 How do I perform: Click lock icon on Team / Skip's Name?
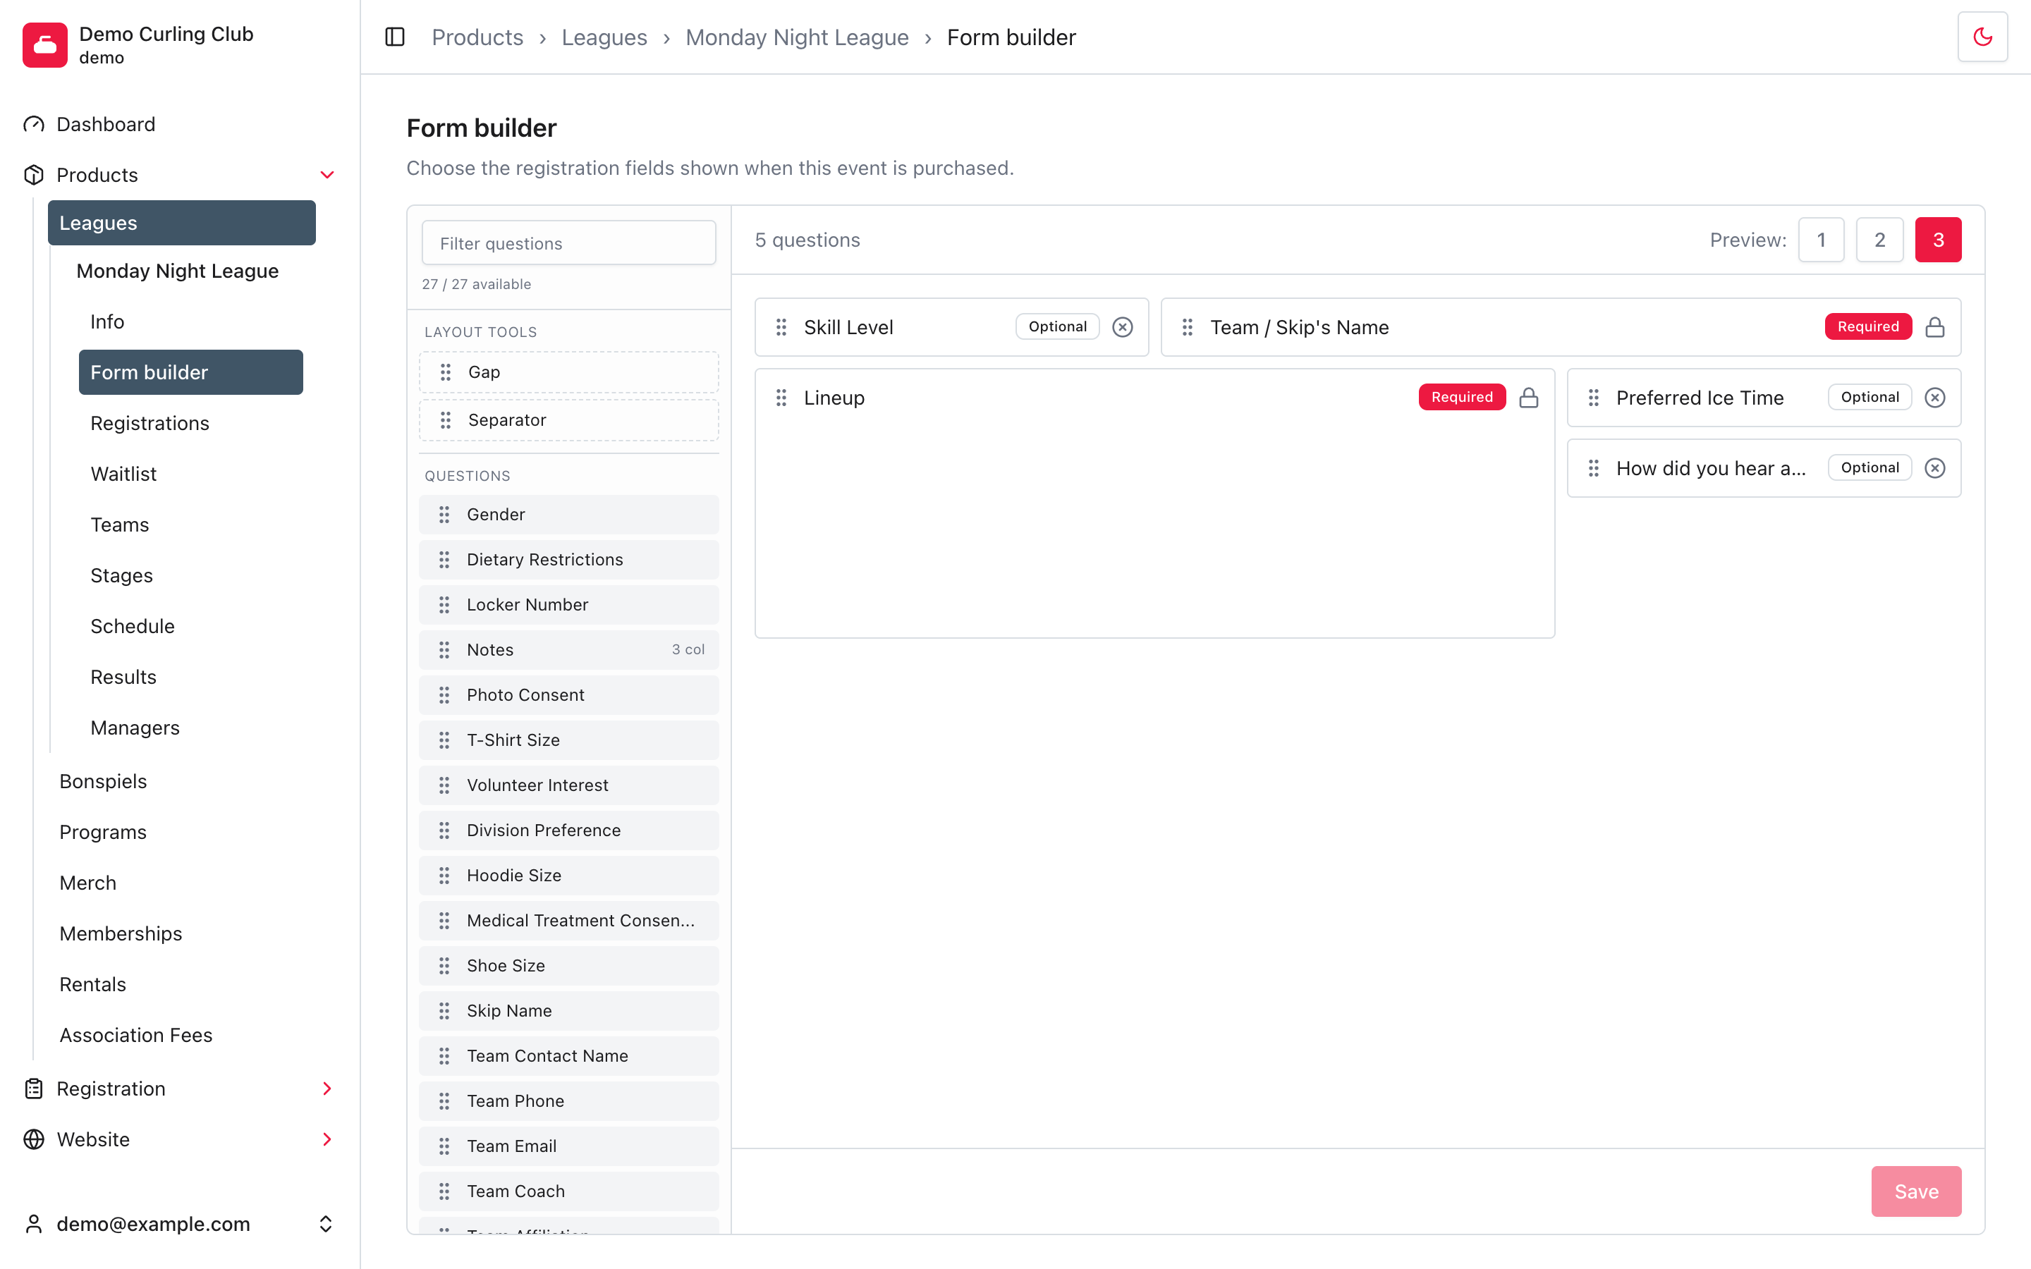point(1934,327)
